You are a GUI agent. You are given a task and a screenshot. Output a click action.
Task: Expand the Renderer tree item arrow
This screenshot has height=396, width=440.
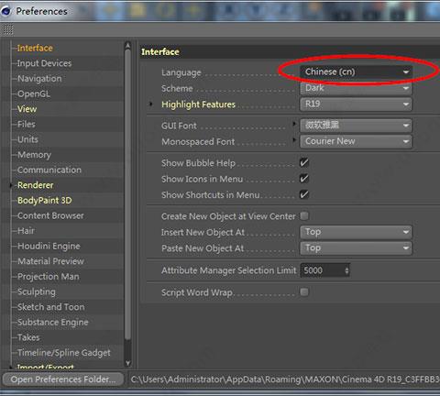point(11,185)
